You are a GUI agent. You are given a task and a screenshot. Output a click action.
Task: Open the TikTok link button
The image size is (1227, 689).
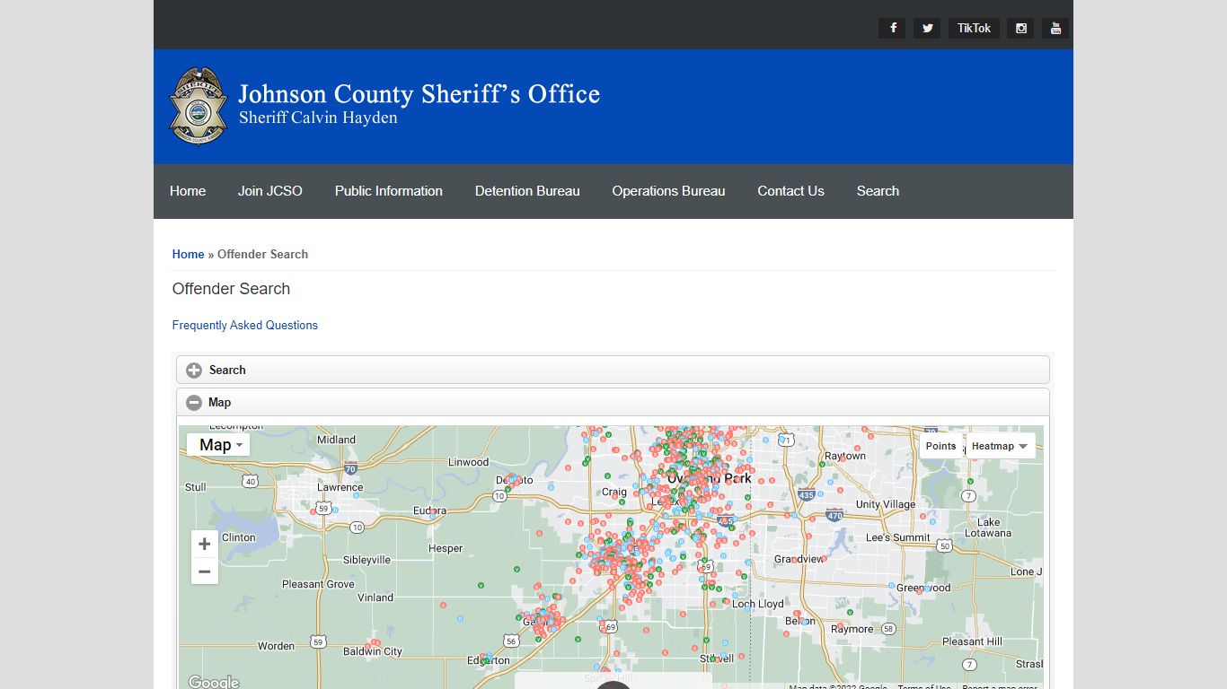(974, 28)
